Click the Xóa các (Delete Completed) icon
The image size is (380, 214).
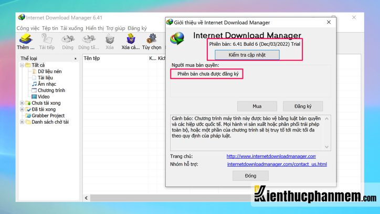click(131, 39)
